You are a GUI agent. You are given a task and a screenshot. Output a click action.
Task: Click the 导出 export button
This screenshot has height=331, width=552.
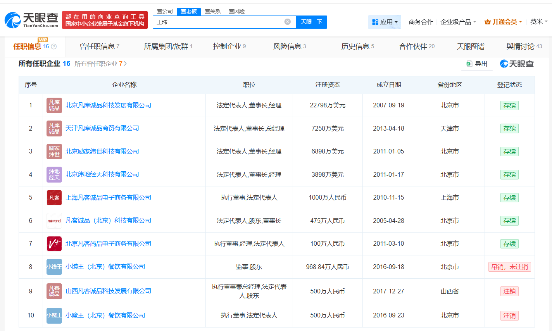click(477, 64)
